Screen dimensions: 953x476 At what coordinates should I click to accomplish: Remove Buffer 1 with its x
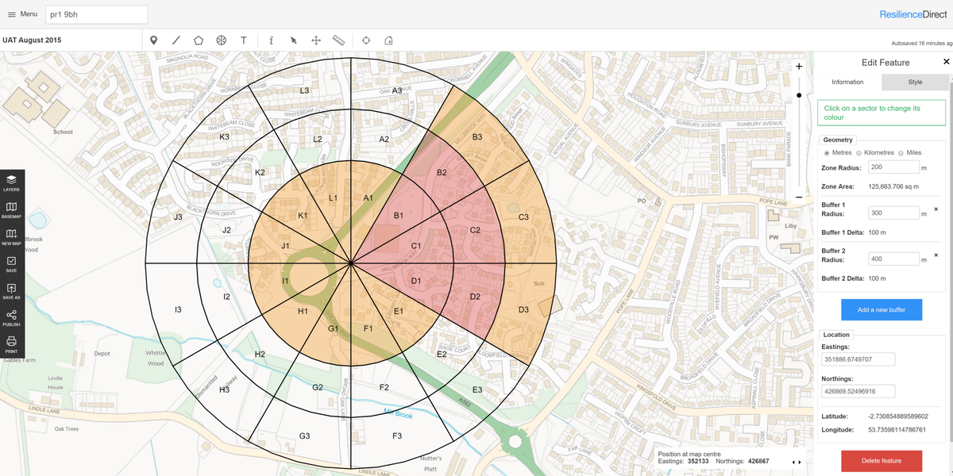pyautogui.click(x=936, y=209)
